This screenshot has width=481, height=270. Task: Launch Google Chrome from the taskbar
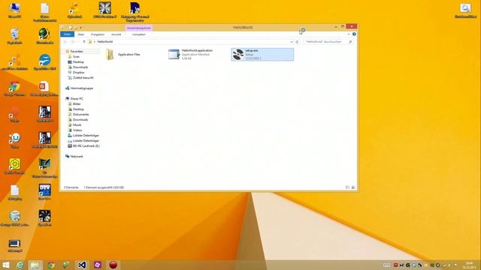pos(51,265)
